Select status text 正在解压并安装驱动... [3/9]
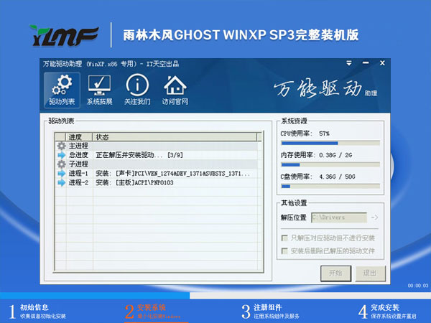The height and width of the screenshot is (323, 431). pos(139,155)
